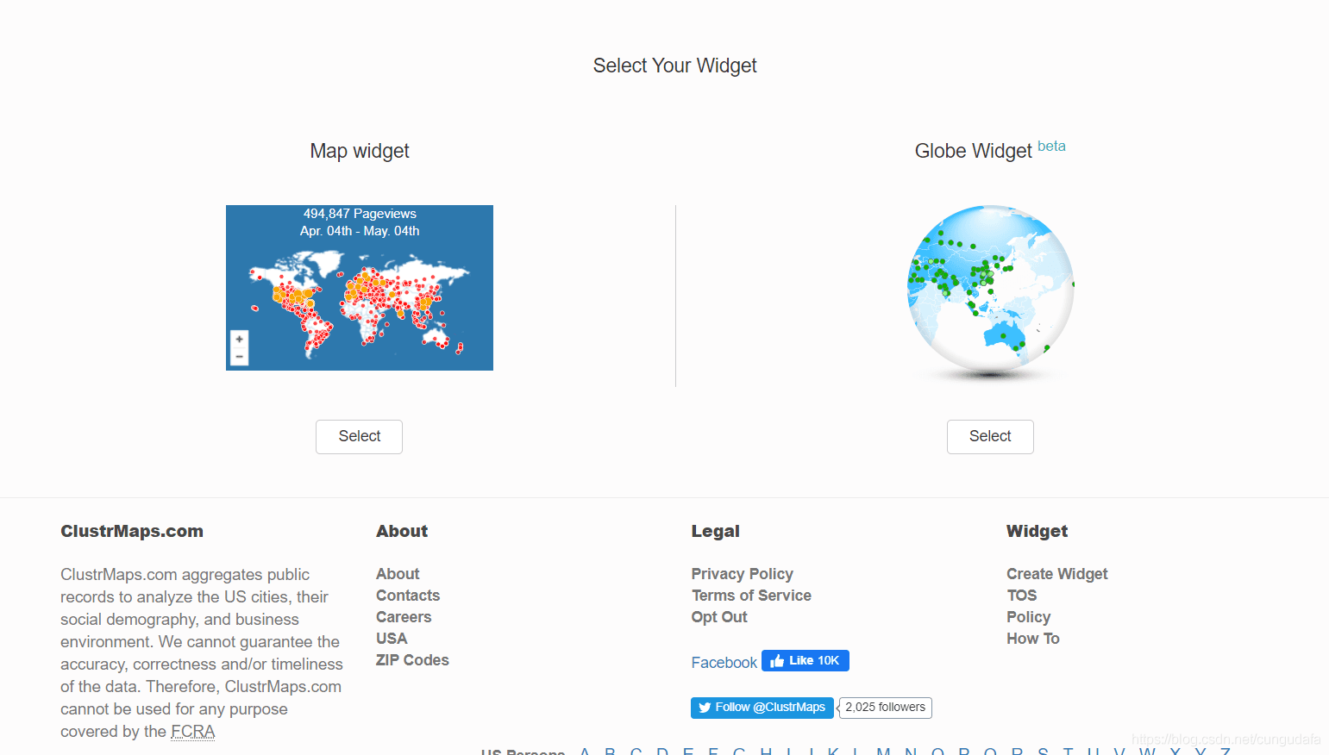Select the Map widget
This screenshot has width=1329, height=755.
pos(359,437)
